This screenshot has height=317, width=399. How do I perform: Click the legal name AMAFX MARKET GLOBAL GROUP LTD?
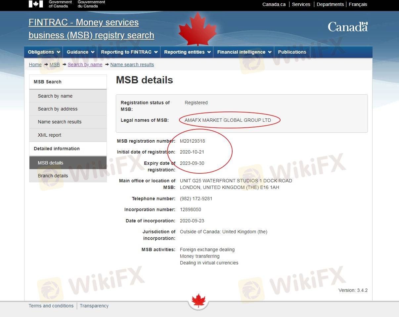[x=228, y=120]
